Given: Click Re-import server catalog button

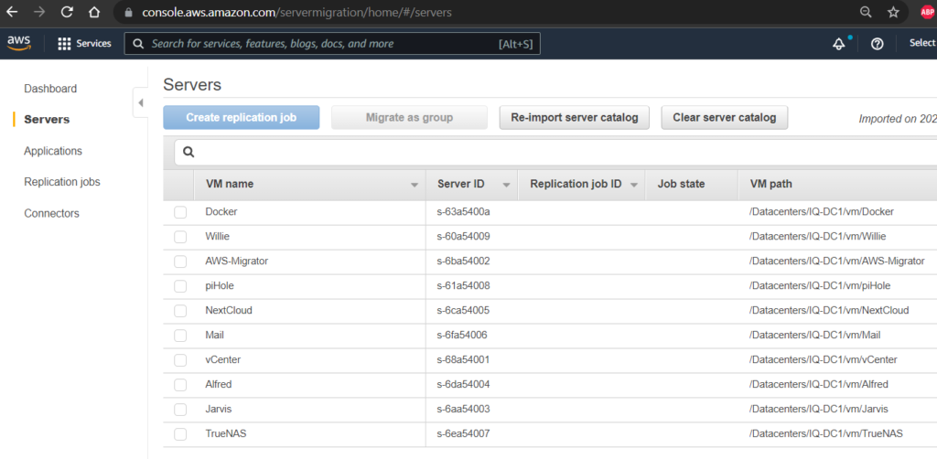Looking at the screenshot, I should (x=575, y=118).
